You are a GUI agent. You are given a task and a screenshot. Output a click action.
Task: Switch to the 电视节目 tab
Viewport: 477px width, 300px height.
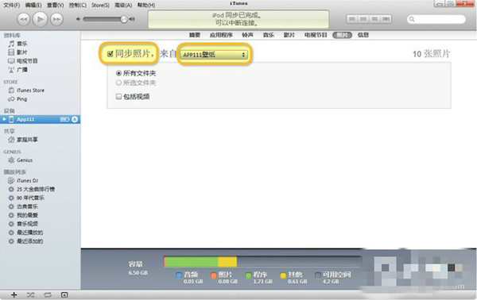coord(316,35)
